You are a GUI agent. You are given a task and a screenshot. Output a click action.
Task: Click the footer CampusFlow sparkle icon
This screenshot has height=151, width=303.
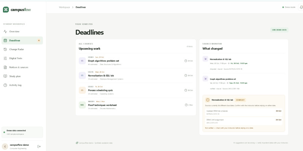click(x=77, y=143)
